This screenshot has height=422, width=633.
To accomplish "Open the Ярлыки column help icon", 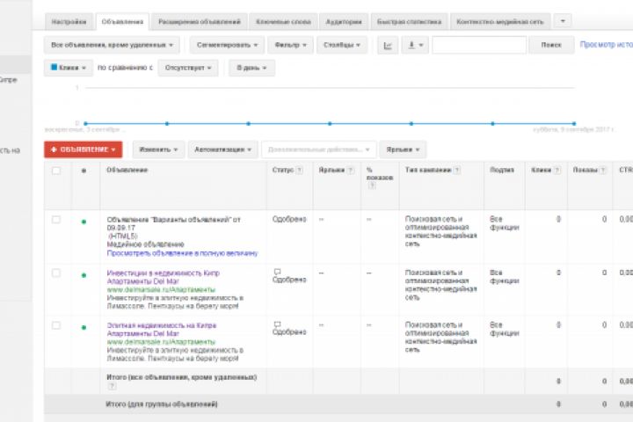I will tap(351, 171).
